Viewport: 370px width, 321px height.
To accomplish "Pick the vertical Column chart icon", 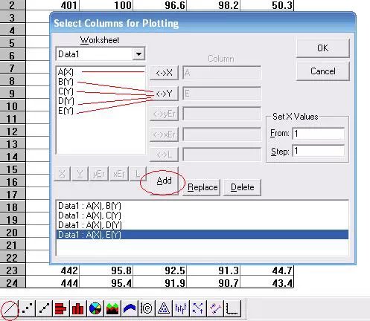I will [77, 308].
